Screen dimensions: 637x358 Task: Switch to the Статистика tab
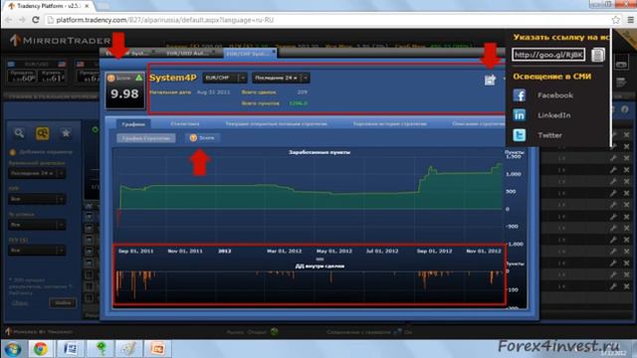pos(185,123)
